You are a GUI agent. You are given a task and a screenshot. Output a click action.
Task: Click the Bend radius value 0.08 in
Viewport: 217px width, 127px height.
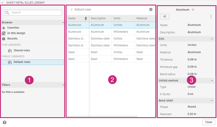[192, 74]
